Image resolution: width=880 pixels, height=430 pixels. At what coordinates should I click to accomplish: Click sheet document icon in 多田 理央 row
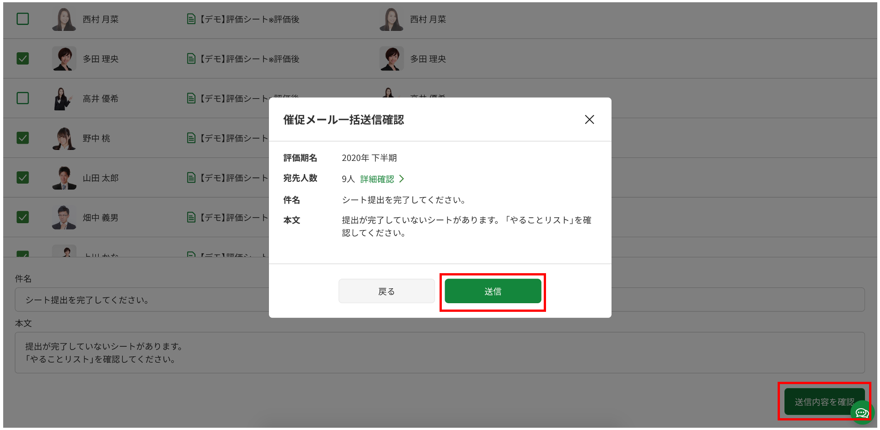(191, 59)
